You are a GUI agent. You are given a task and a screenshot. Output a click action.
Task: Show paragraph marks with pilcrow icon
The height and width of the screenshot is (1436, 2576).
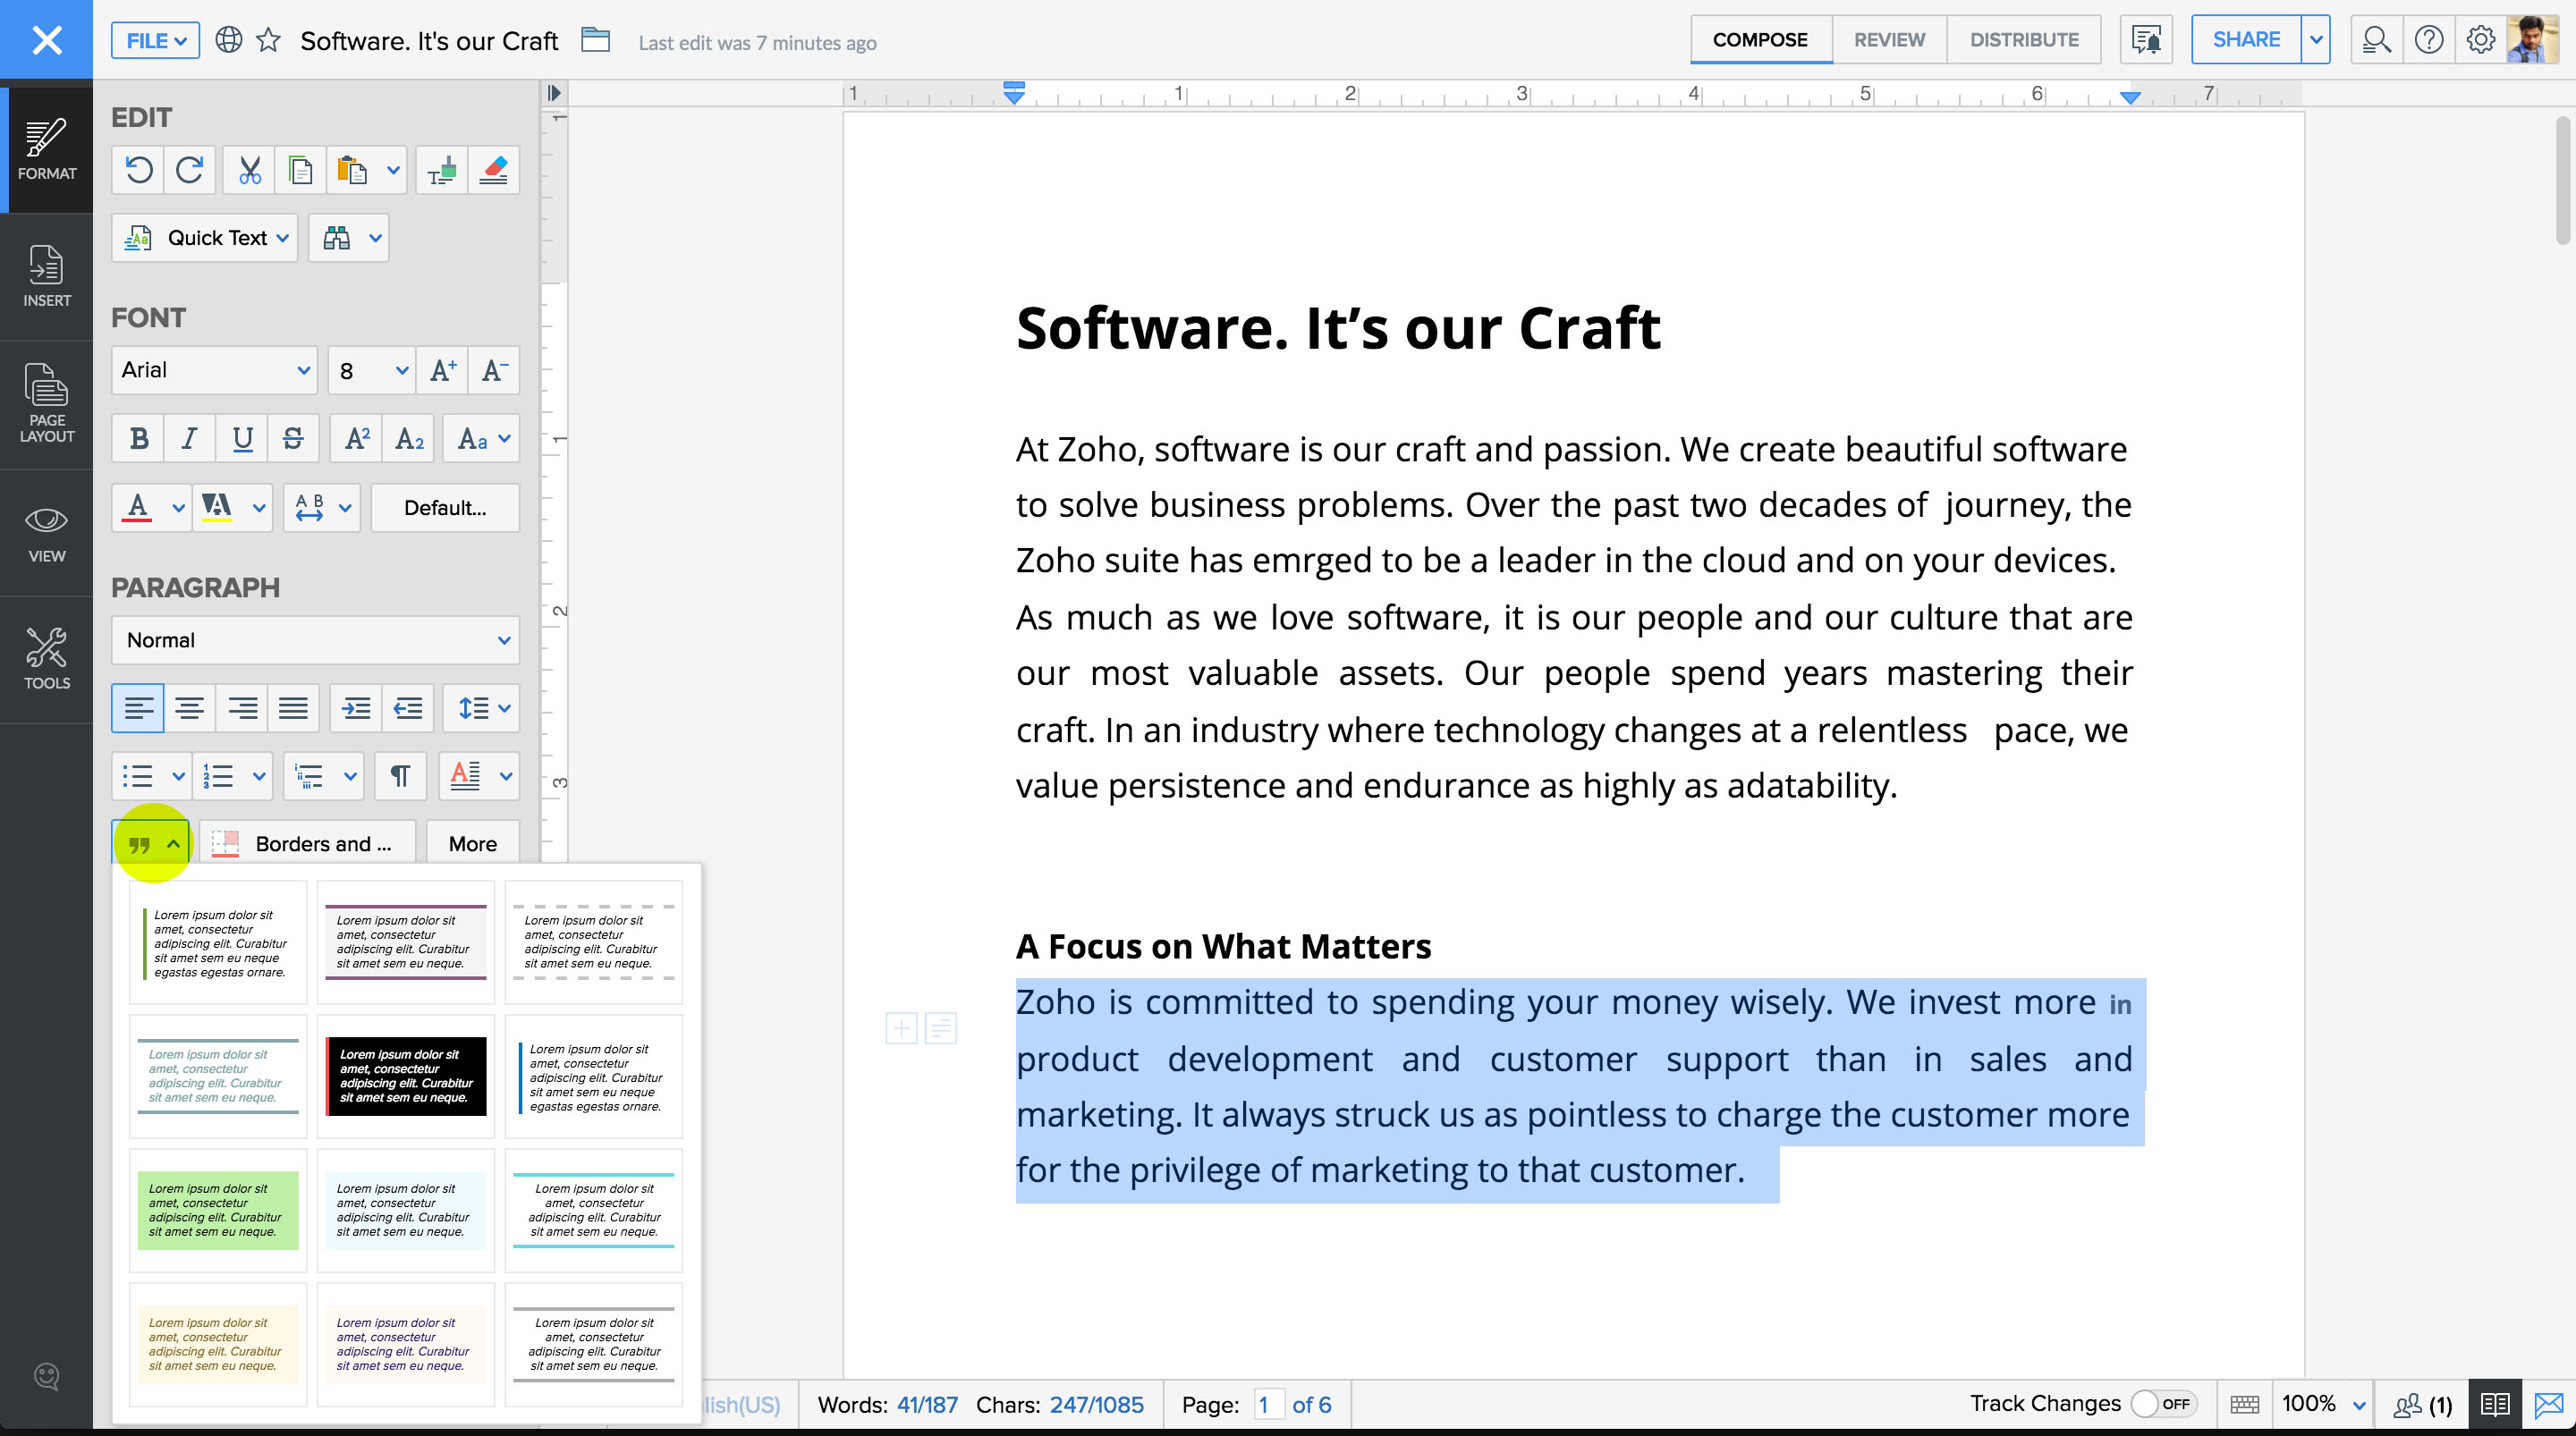point(400,776)
